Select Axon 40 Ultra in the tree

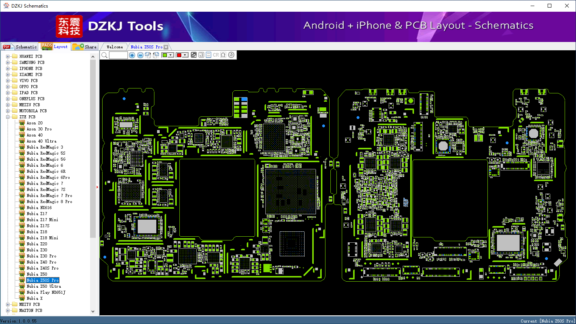41,141
